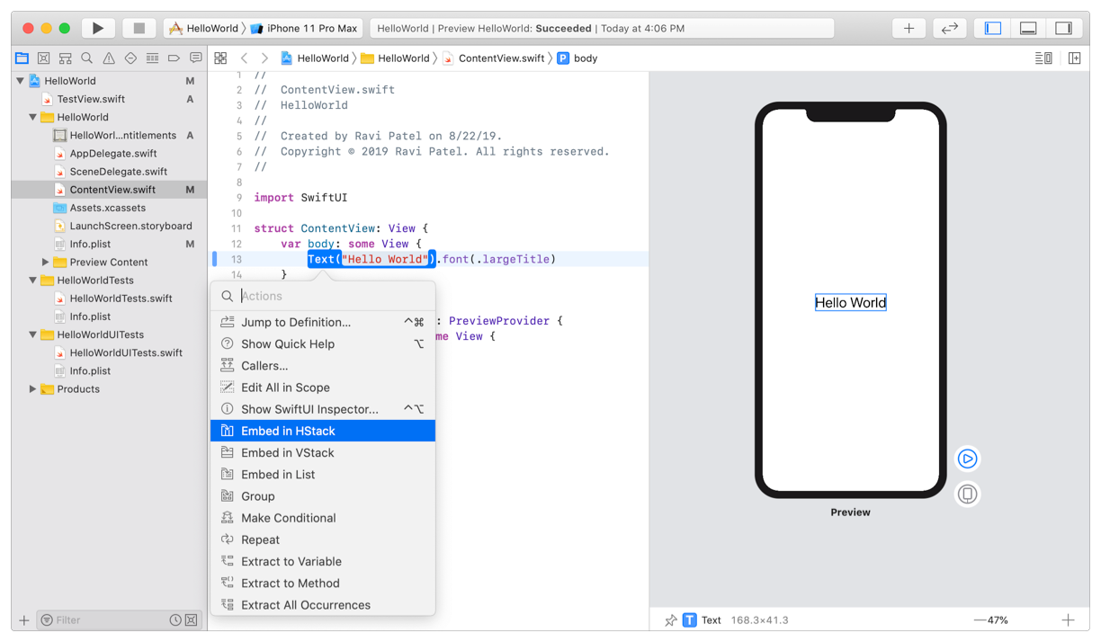Open the find navigator magnifier icon
Image resolution: width=1101 pixels, height=642 pixels.
pyautogui.click(x=87, y=58)
